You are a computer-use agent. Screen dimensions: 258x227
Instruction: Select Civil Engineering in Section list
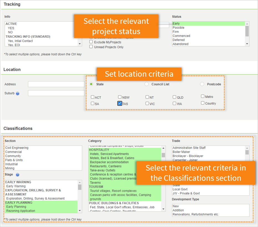(44, 148)
